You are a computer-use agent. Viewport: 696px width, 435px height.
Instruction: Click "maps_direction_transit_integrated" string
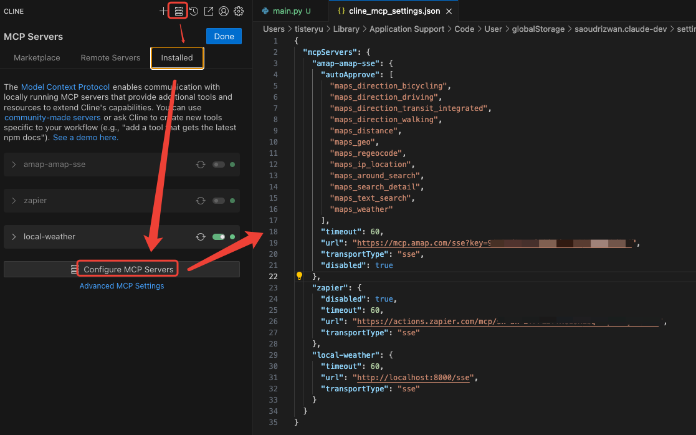pos(409,108)
